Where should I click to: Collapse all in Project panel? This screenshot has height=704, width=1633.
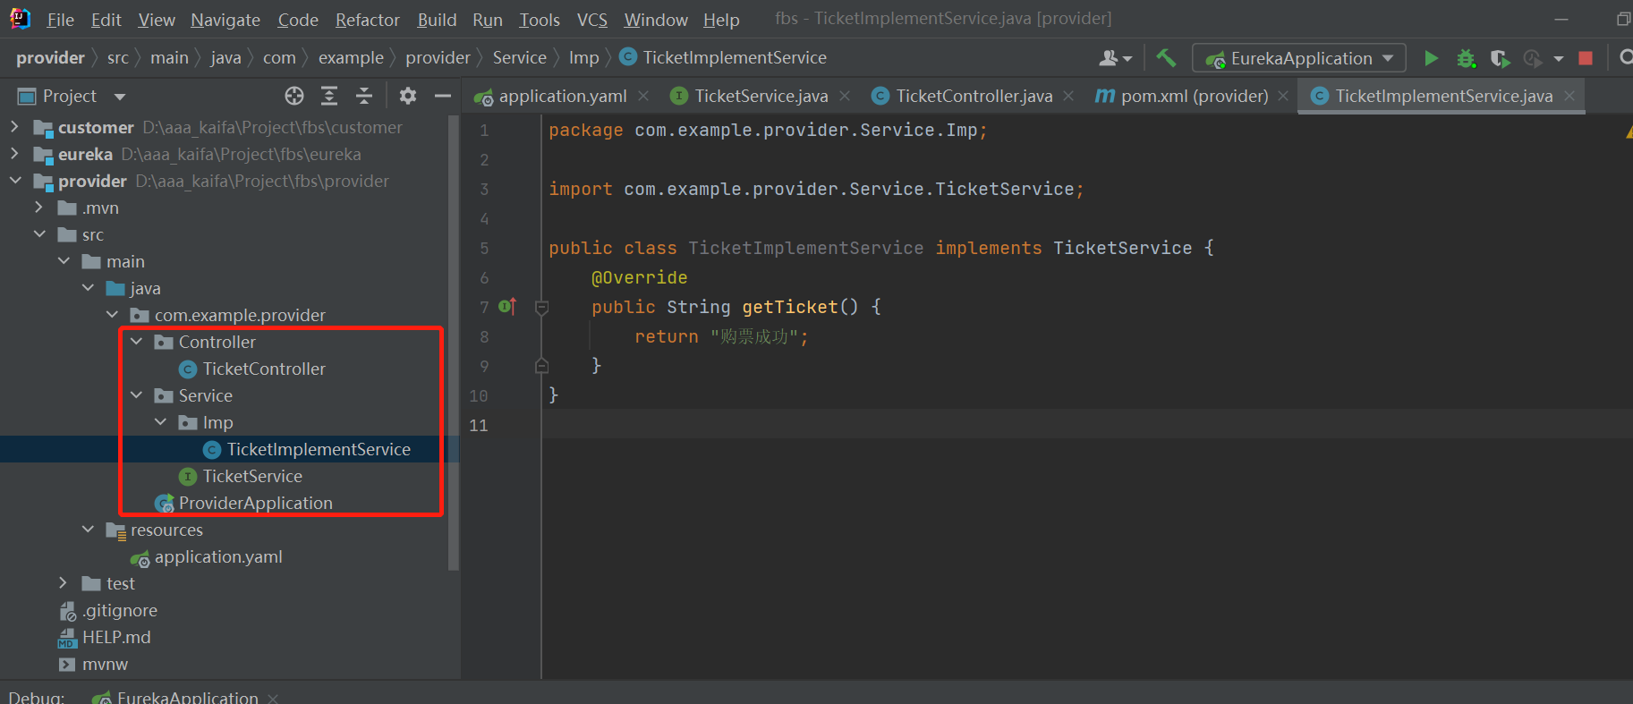364,96
